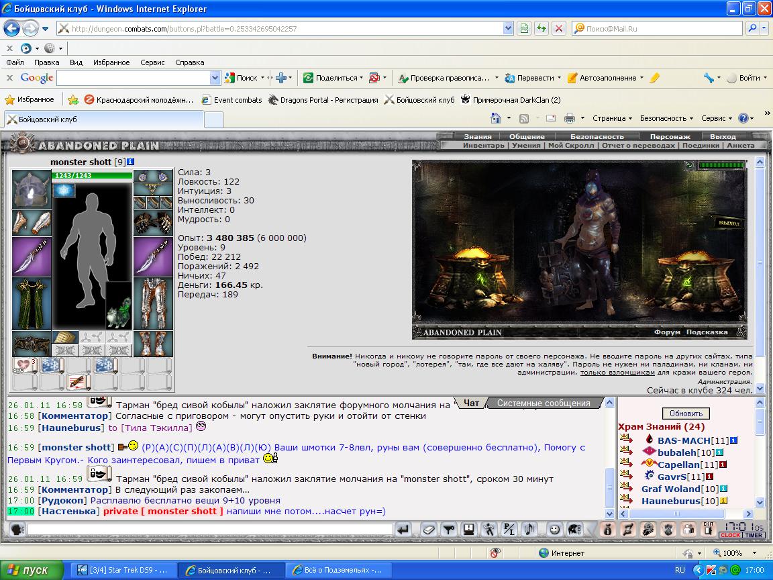
Task: Toggle the CLOCK mode label
Action: point(731,535)
